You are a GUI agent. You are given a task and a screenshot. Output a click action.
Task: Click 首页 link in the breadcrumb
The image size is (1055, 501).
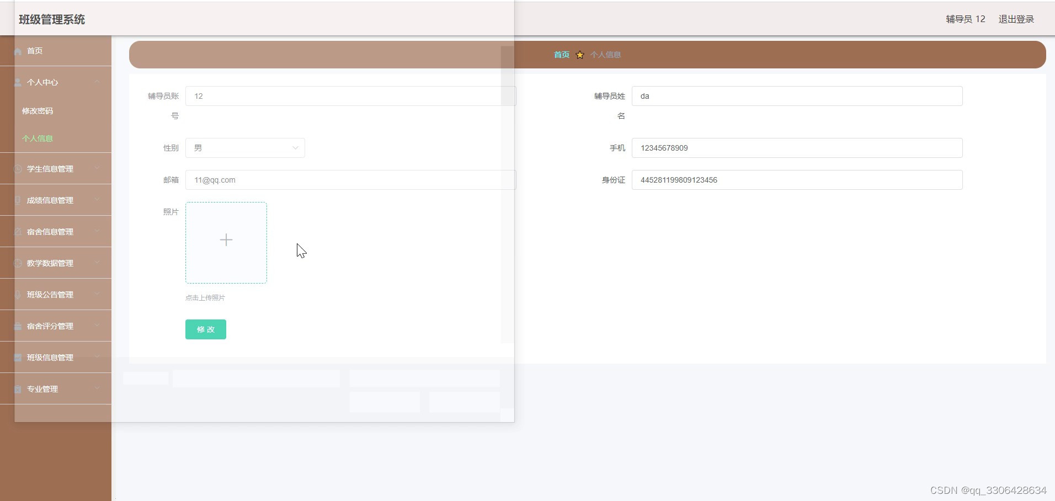coord(562,55)
